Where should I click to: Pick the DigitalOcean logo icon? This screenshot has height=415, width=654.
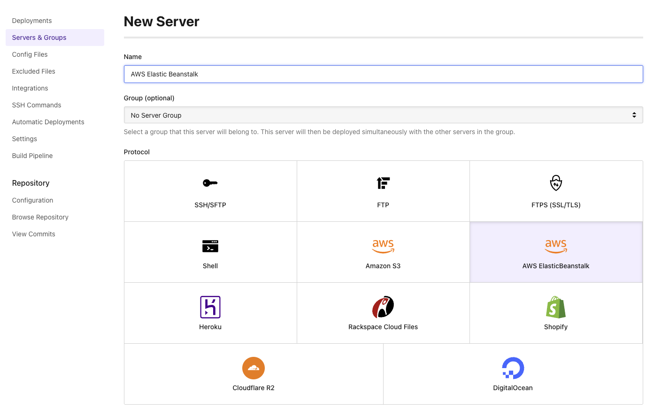point(513,368)
